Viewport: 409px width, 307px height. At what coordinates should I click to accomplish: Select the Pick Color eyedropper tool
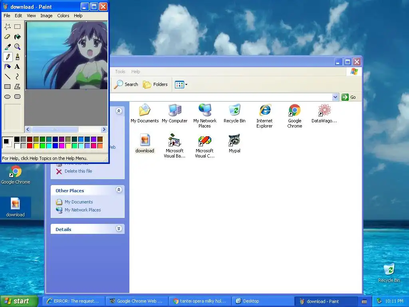pos(8,47)
